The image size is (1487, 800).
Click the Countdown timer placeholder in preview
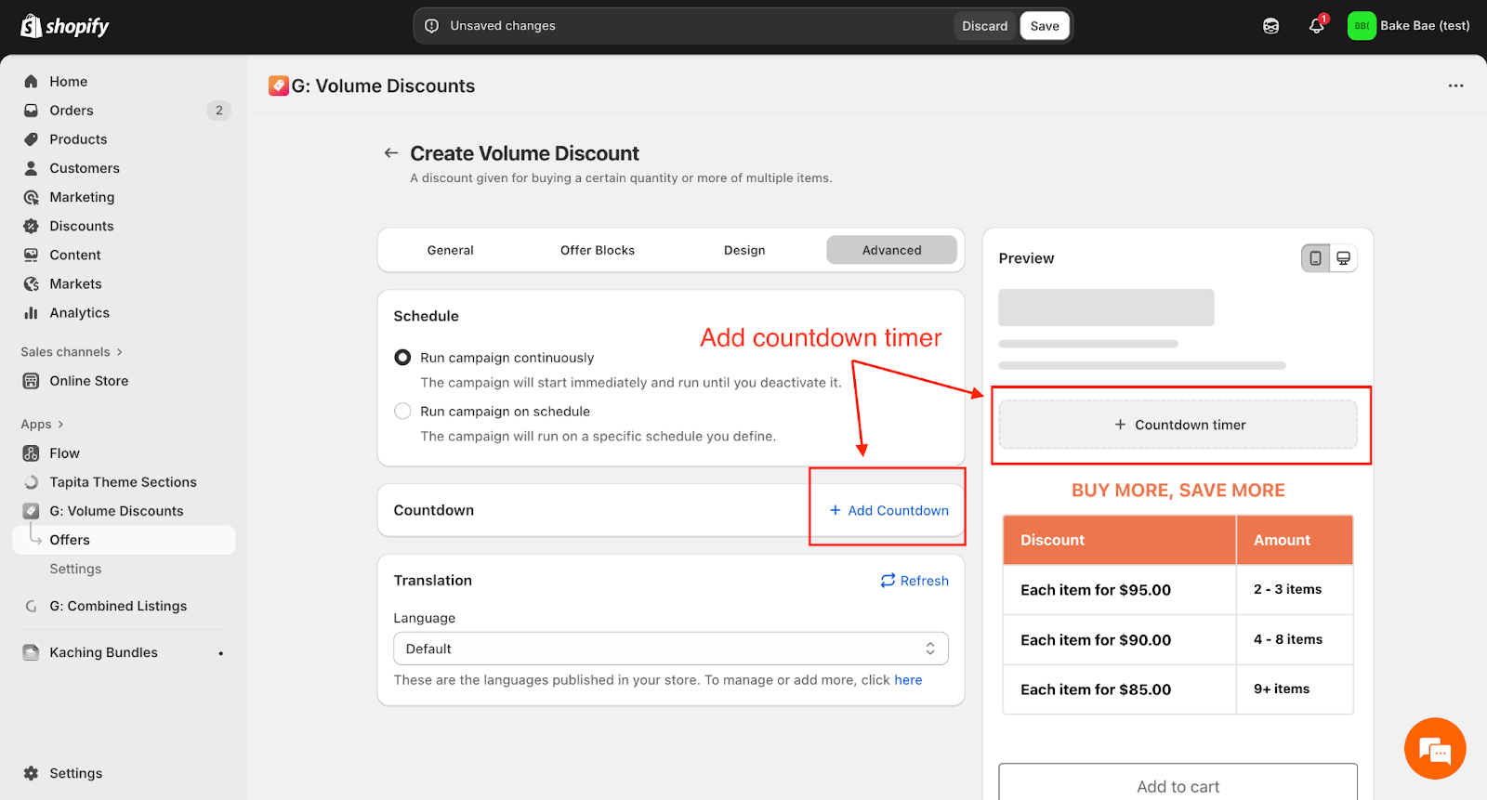tap(1178, 425)
